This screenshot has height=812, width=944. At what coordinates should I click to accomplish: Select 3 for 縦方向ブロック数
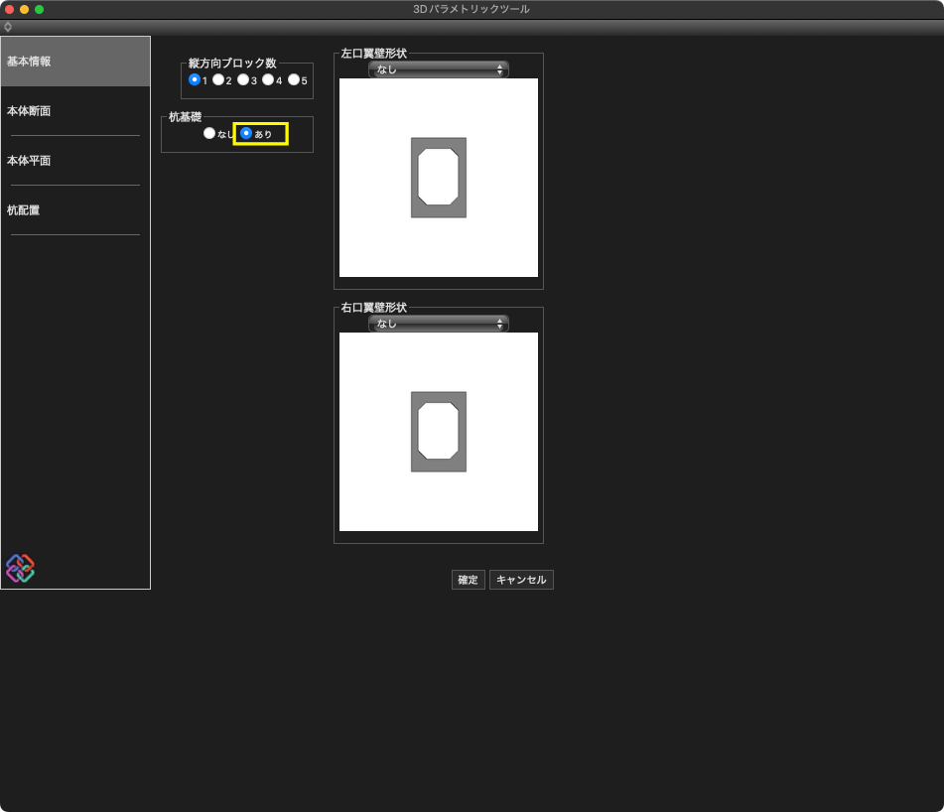[x=243, y=79]
